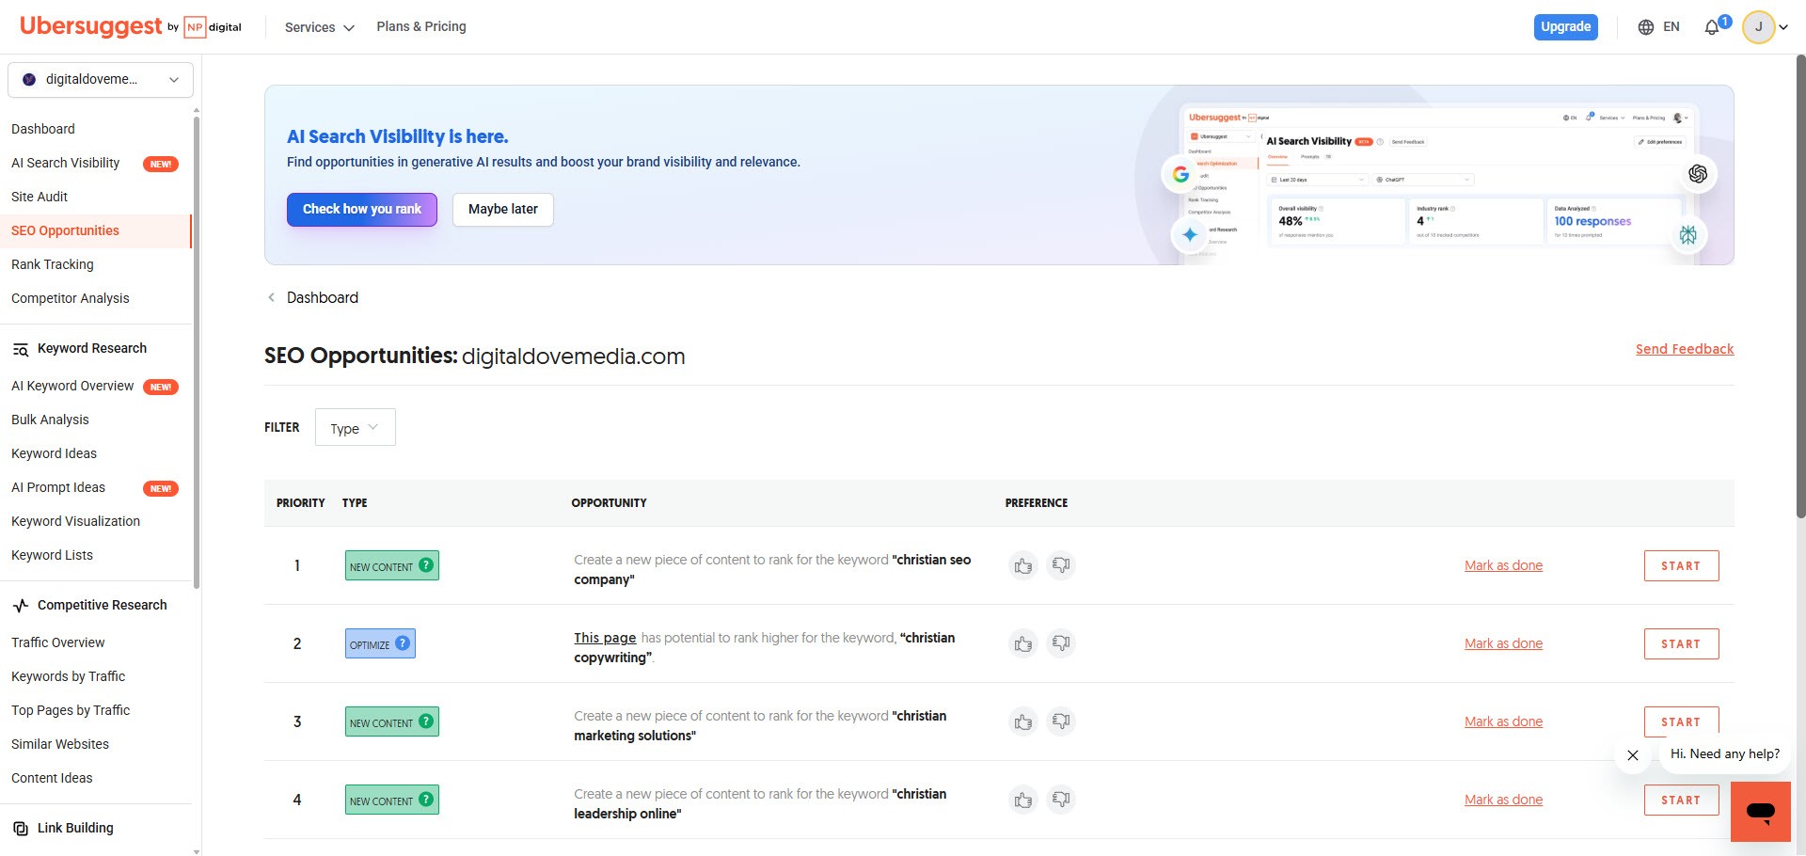Thumbs up the christian copywriting opportunity
Screen dimensions: 1806x856
click(1022, 643)
